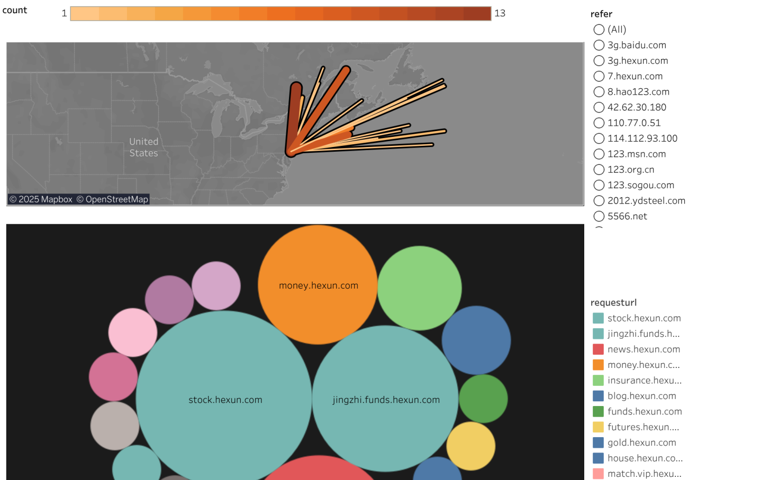
Task: Open the OpenStreetMap attribution link
Action: point(112,199)
